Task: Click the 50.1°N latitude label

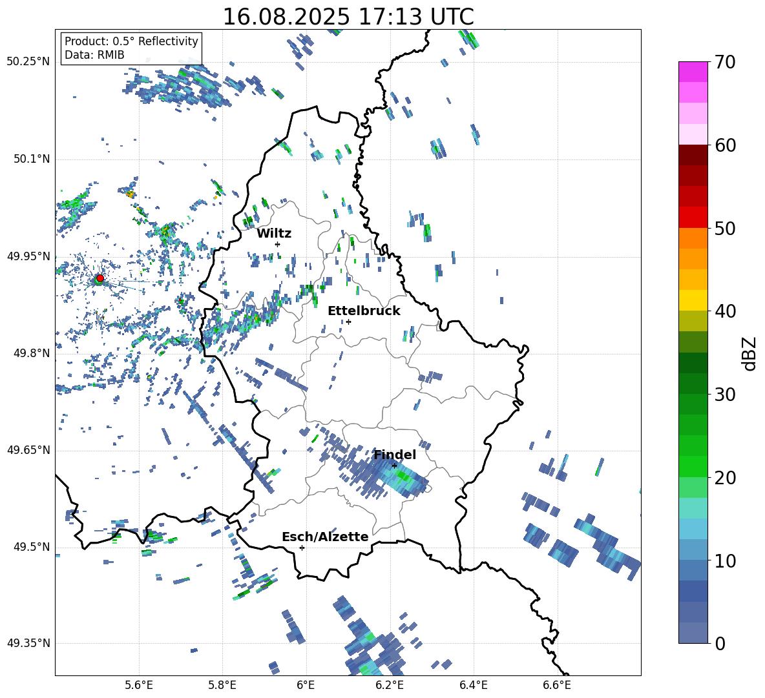Action: [x=32, y=159]
